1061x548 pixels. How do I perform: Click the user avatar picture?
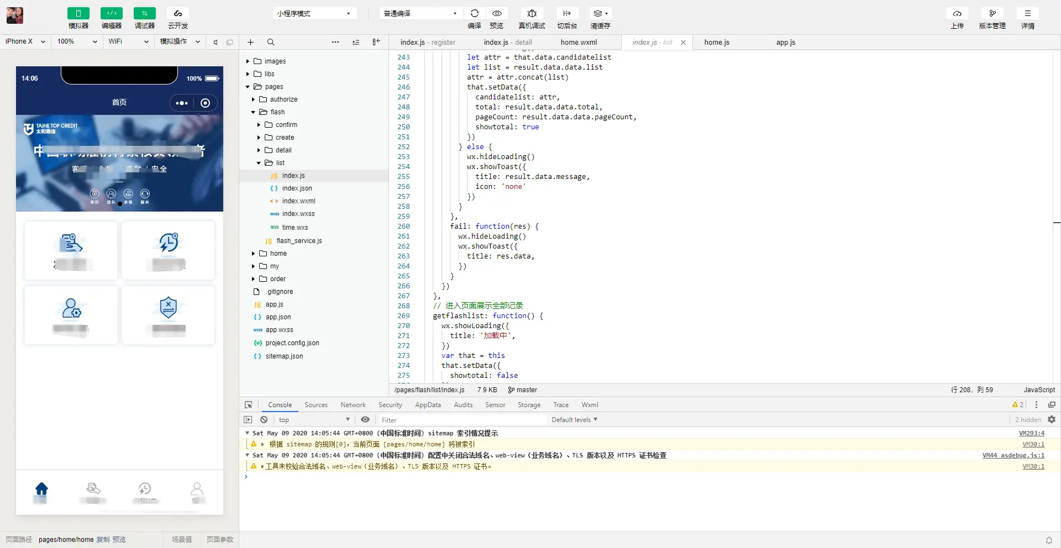coord(15,15)
